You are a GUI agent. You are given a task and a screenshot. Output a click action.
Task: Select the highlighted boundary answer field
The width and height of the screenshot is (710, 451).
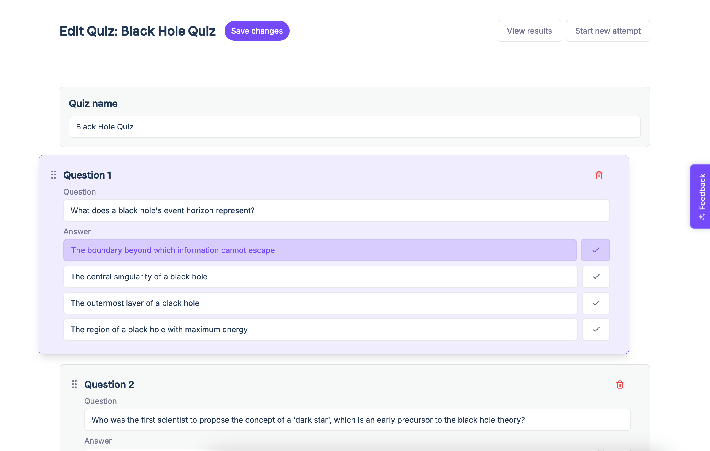tap(320, 250)
